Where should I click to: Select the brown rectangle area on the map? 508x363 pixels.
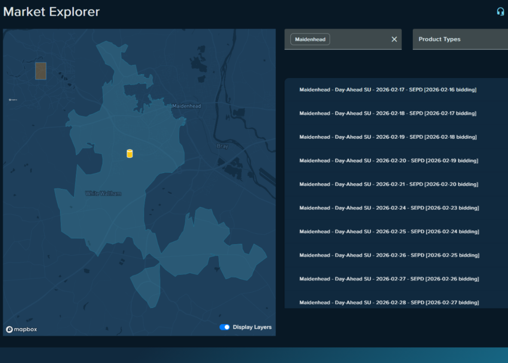point(41,71)
